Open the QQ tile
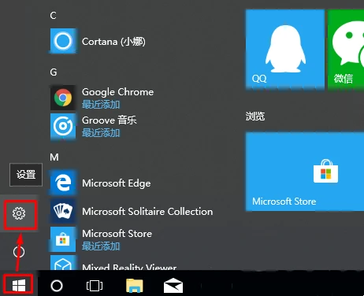Viewport: 364px width, 296px height. [285, 49]
